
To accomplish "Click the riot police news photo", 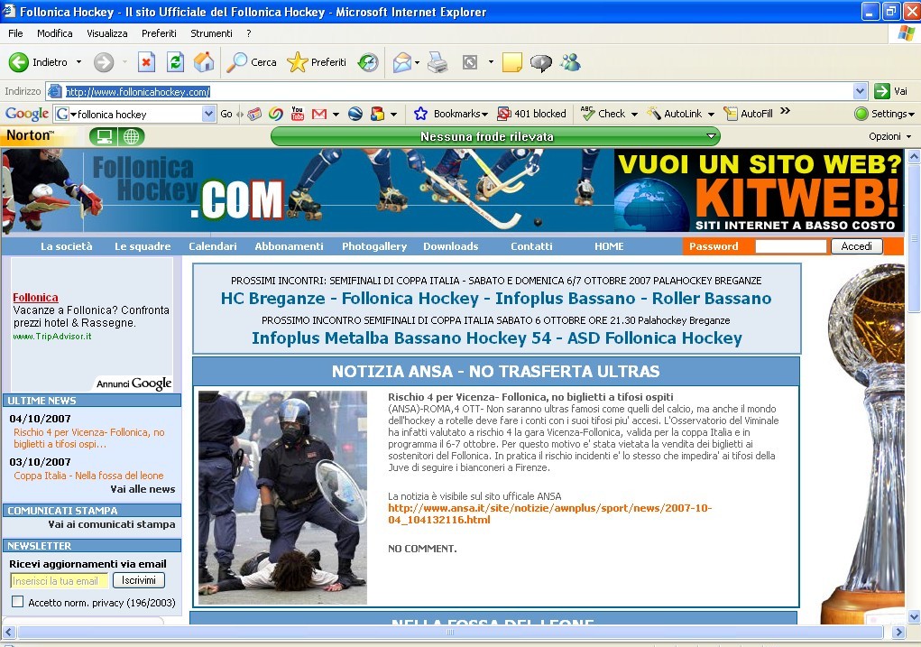I will pyautogui.click(x=282, y=497).
